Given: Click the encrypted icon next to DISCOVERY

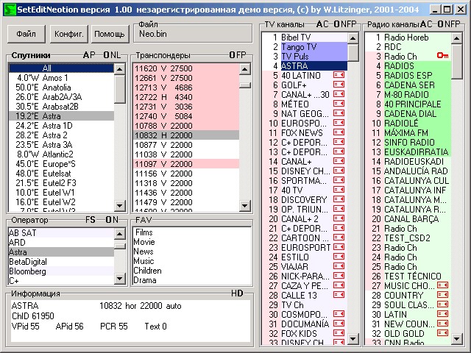Looking at the screenshot, I should coord(339,199).
